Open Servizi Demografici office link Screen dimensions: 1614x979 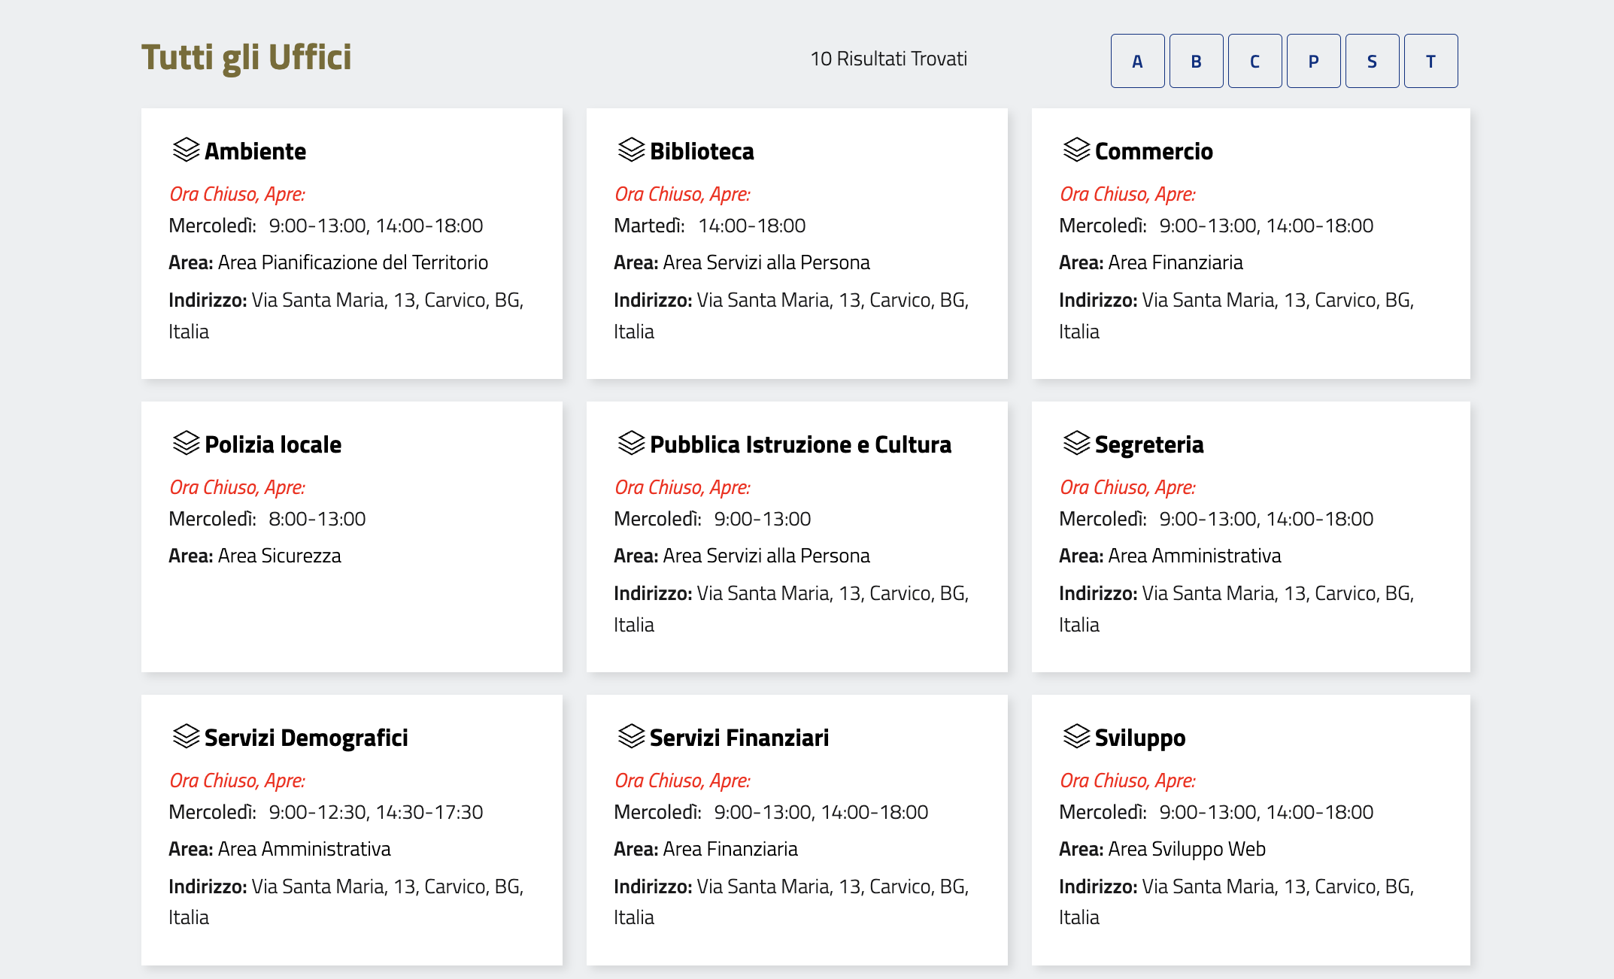305,738
